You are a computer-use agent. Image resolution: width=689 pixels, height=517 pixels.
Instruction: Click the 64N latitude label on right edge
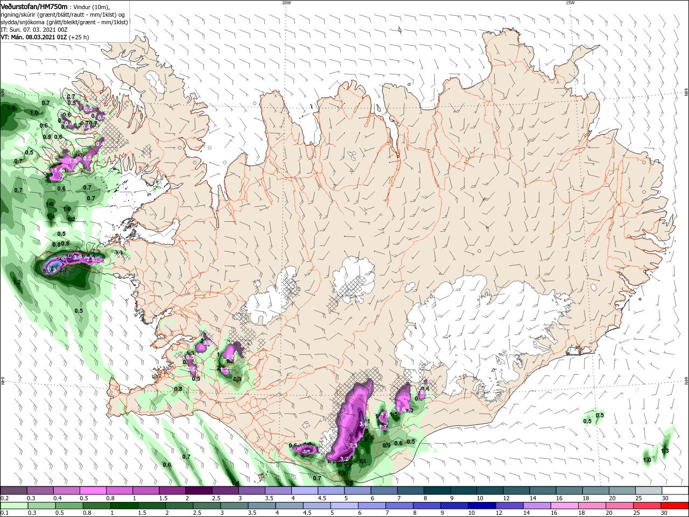(x=686, y=380)
